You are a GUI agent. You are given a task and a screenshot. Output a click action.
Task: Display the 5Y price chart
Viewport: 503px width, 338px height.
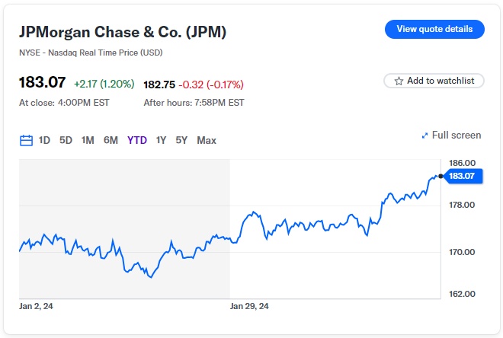point(181,140)
